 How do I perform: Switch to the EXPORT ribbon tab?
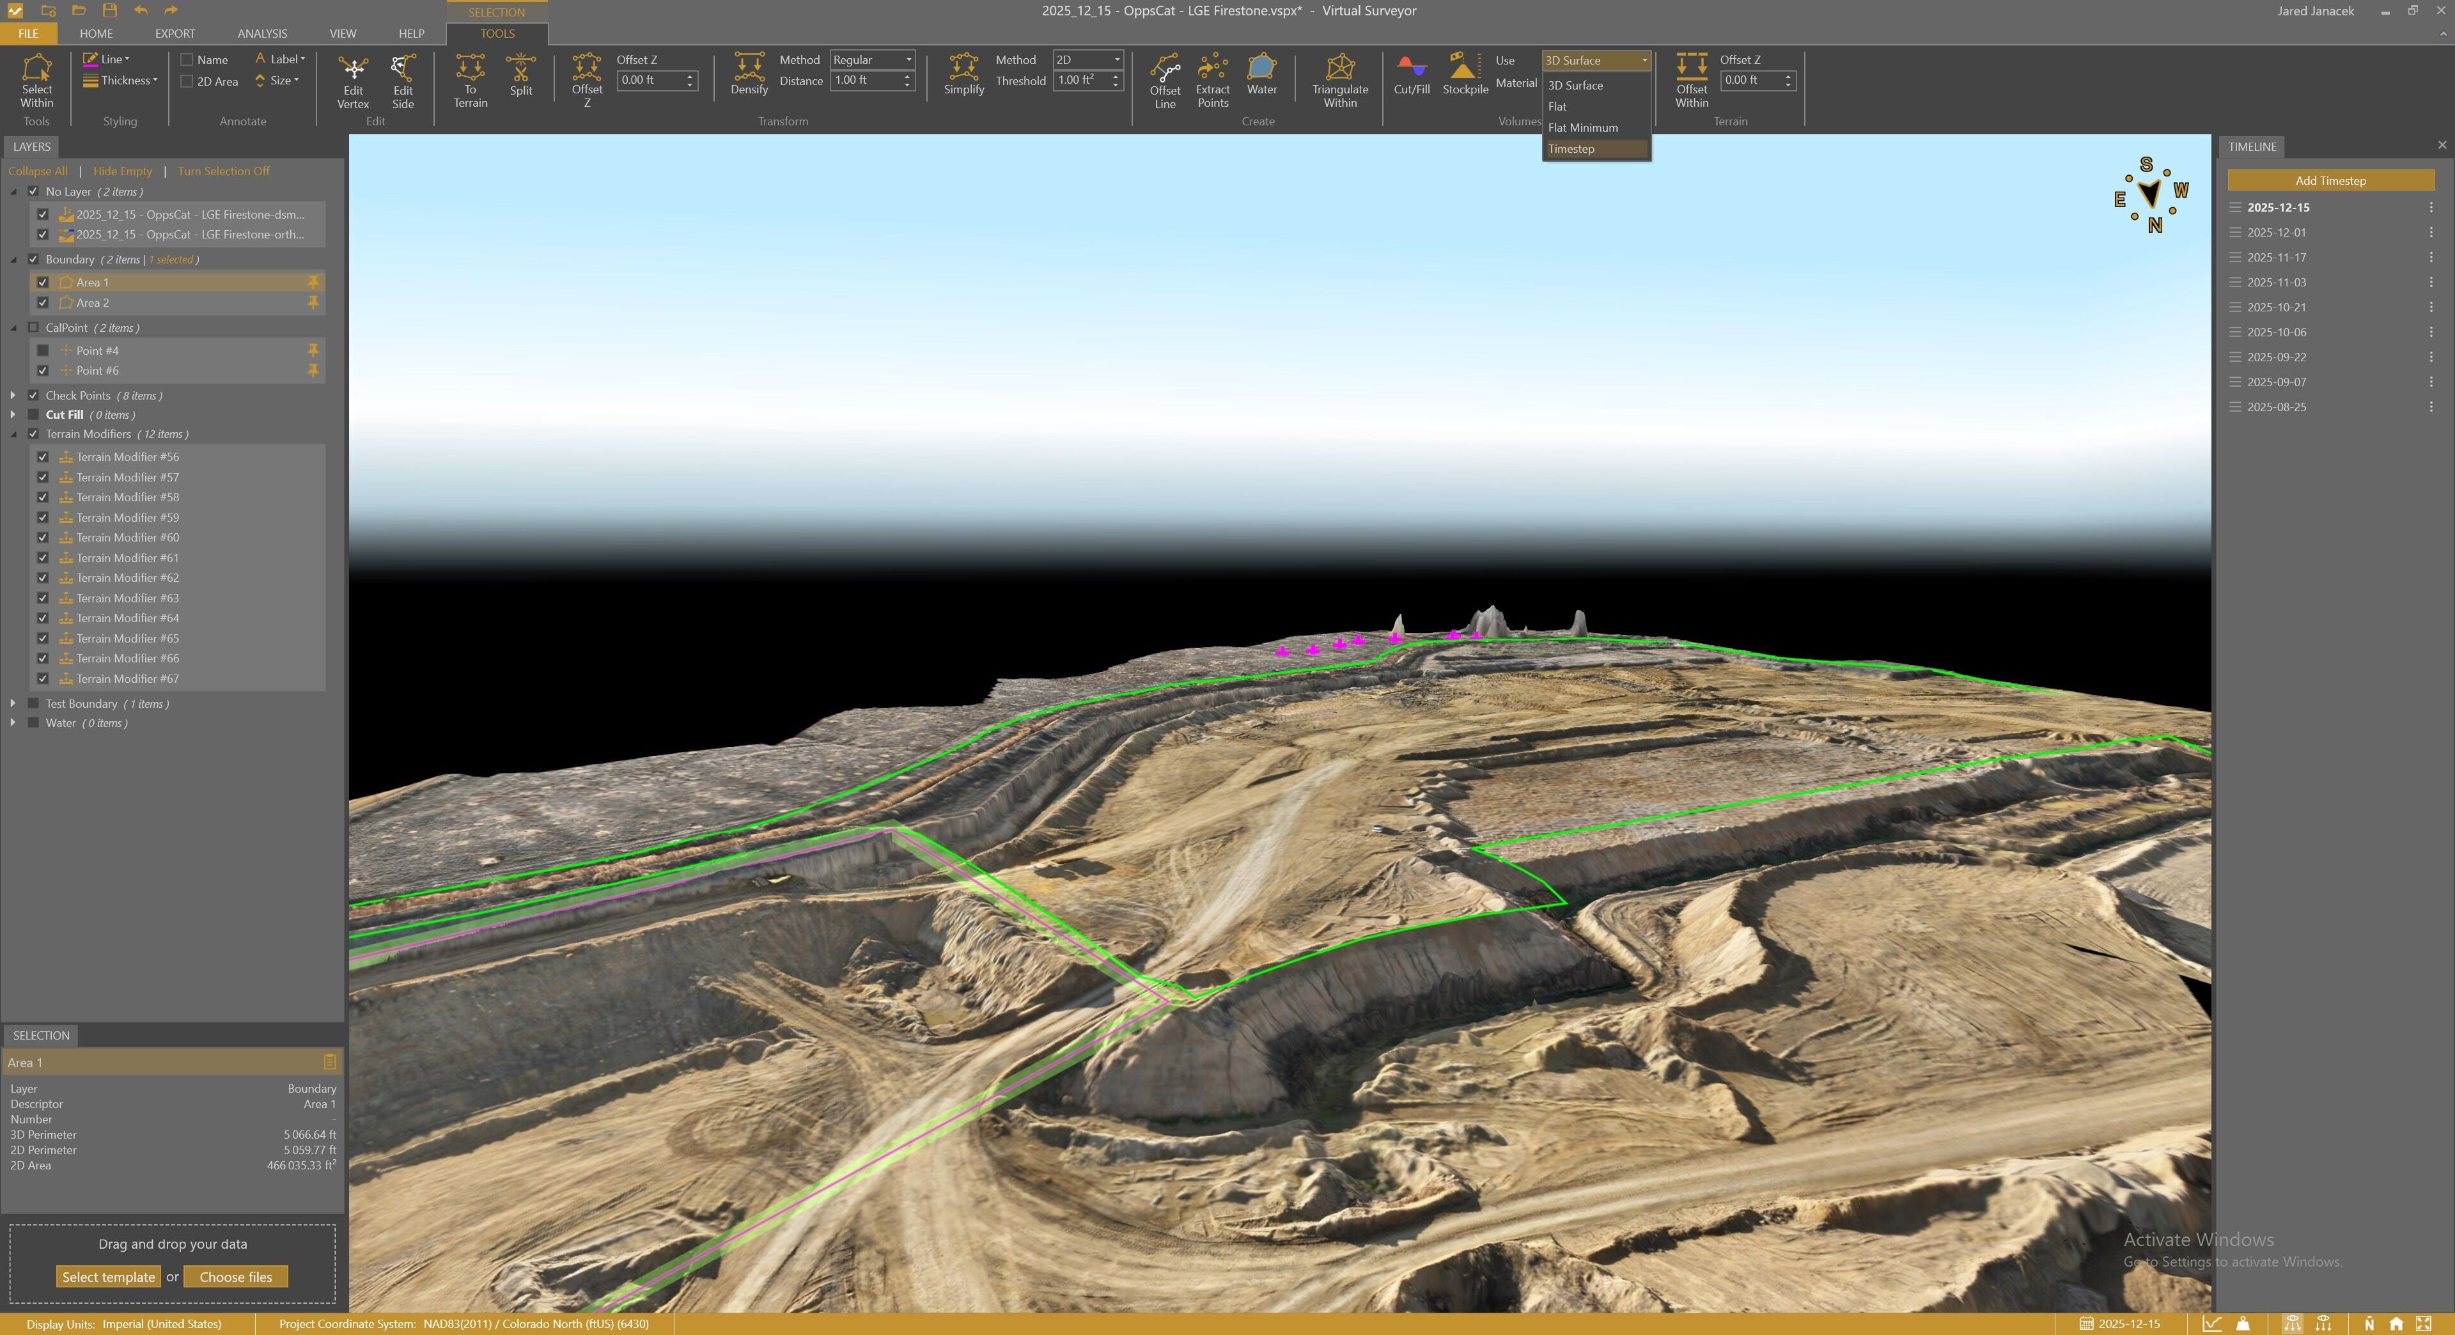point(175,33)
